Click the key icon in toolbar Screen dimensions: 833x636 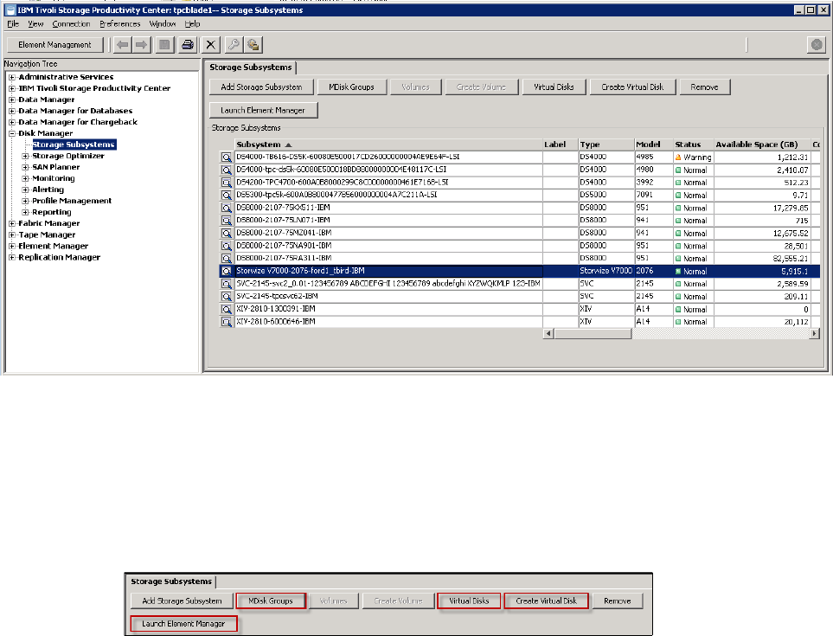pos(232,45)
